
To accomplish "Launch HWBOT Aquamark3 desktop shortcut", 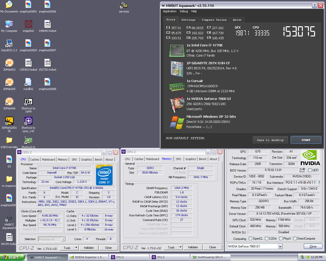I will point(9,222).
